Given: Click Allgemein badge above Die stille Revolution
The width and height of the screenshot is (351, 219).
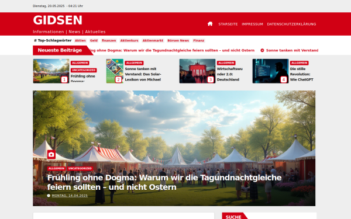Looking at the screenshot, I should click(300, 63).
